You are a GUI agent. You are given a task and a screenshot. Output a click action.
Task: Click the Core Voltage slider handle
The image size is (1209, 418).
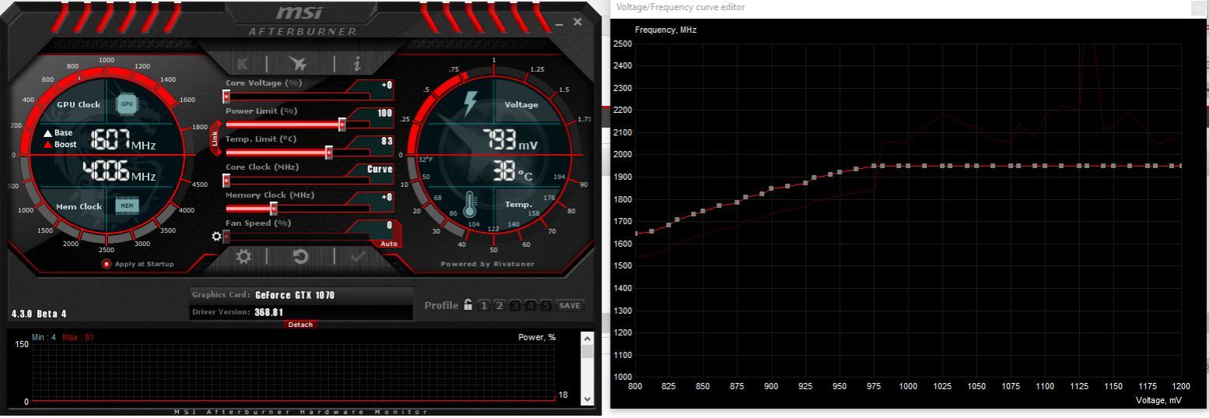point(226,97)
